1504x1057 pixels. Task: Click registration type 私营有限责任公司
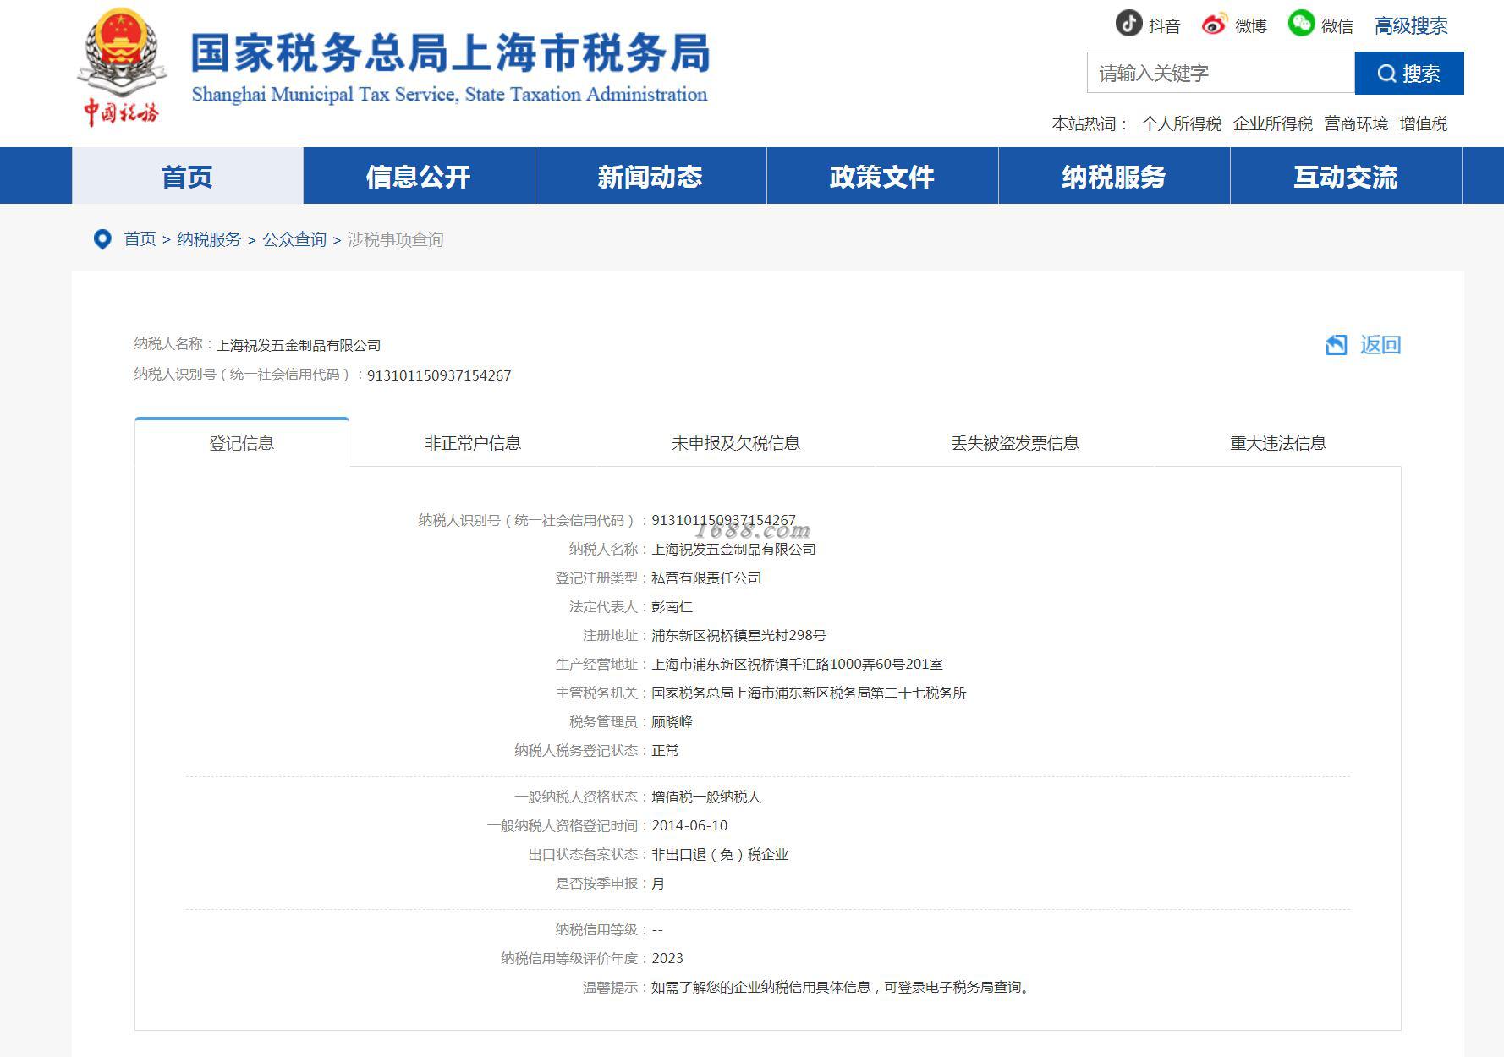(x=706, y=578)
